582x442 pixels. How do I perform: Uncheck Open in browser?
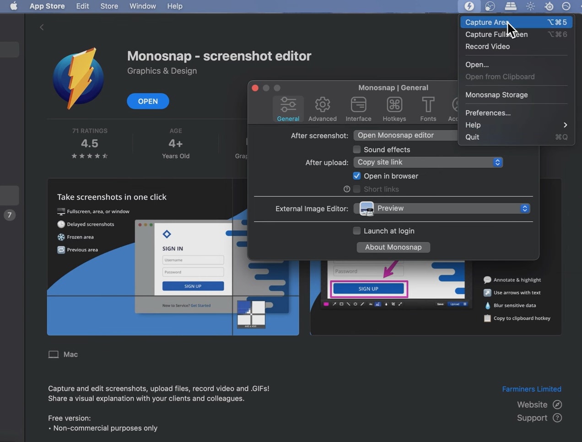356,176
